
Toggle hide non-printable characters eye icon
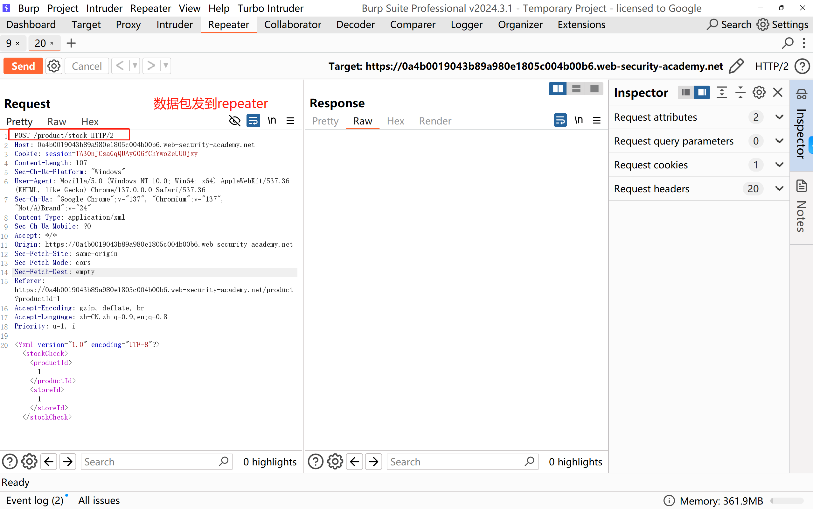234,121
